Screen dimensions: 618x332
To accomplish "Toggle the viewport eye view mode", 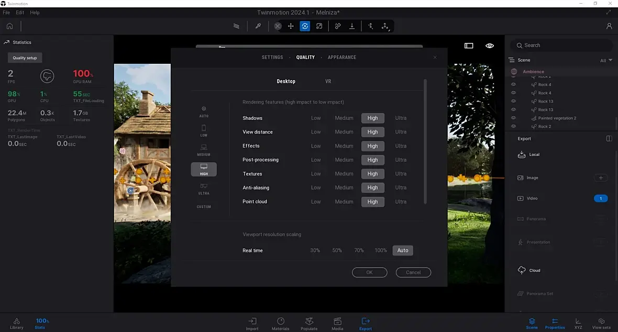I will coord(490,46).
